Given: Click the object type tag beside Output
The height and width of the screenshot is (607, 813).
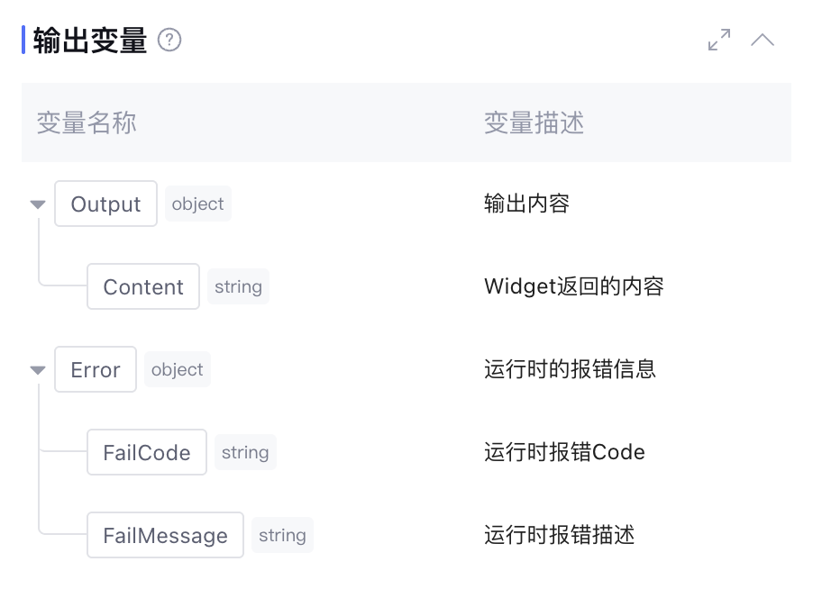Looking at the screenshot, I should tap(197, 204).
